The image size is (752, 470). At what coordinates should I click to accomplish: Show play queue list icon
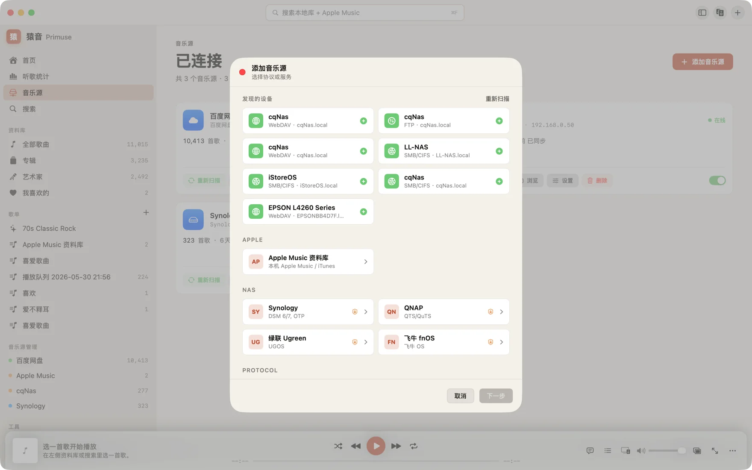tap(608, 451)
